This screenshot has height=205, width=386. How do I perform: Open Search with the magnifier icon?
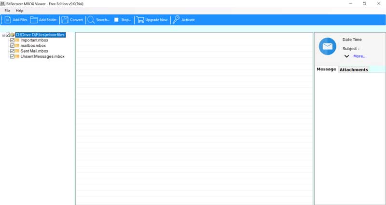coord(91,20)
